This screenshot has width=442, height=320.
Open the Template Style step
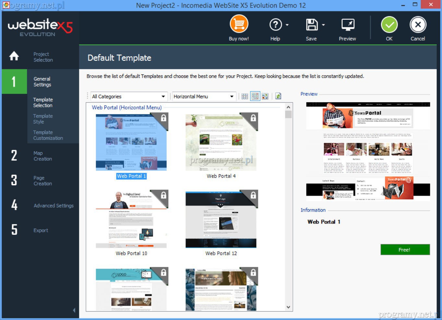pos(43,119)
